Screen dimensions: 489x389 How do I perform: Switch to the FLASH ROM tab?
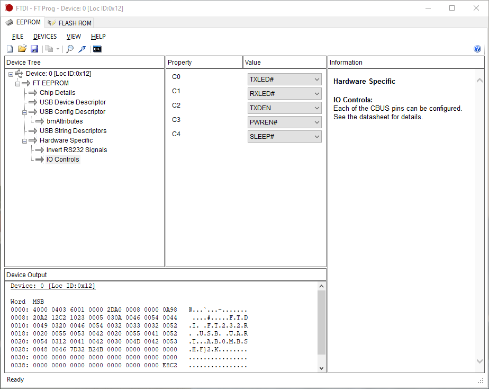pos(69,23)
